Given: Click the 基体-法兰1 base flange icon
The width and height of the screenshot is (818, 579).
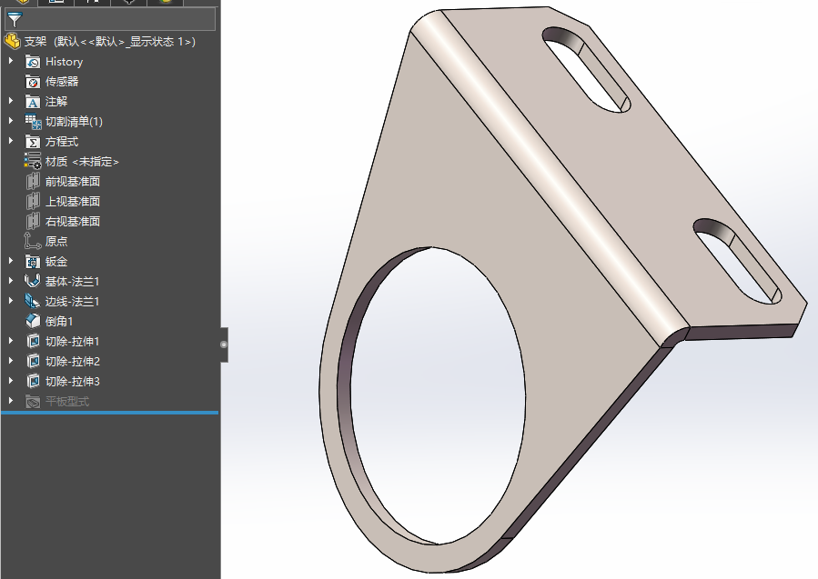Looking at the screenshot, I should pyautogui.click(x=33, y=281).
